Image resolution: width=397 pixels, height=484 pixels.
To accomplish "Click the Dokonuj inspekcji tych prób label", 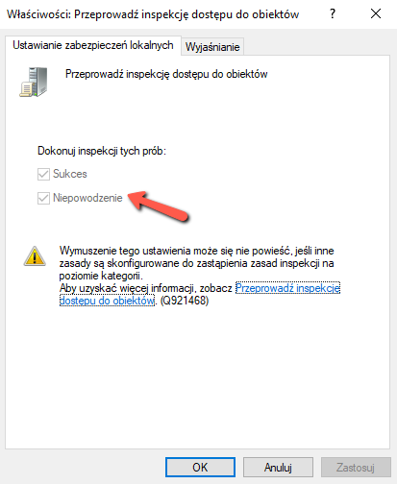I will coord(102,151).
